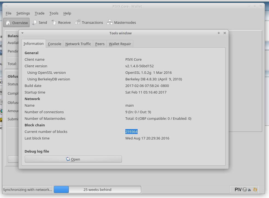Viewport: 269px width, 198px height.
Task: Click the Masternodes network icon in the toolbar
Action: [x=110, y=22]
